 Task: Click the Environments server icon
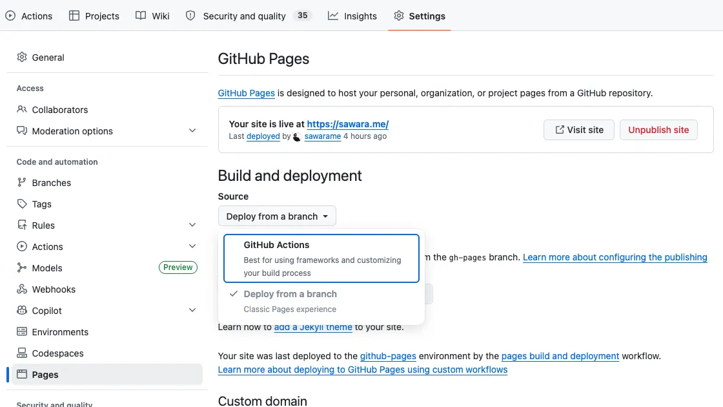[x=22, y=331]
